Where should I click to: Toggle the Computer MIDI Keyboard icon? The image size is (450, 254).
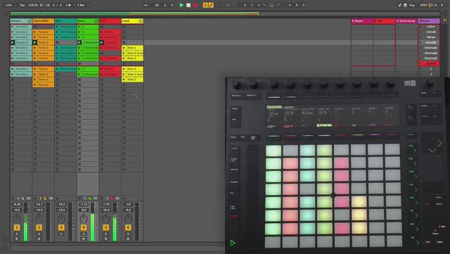pyautogui.click(x=405, y=5)
